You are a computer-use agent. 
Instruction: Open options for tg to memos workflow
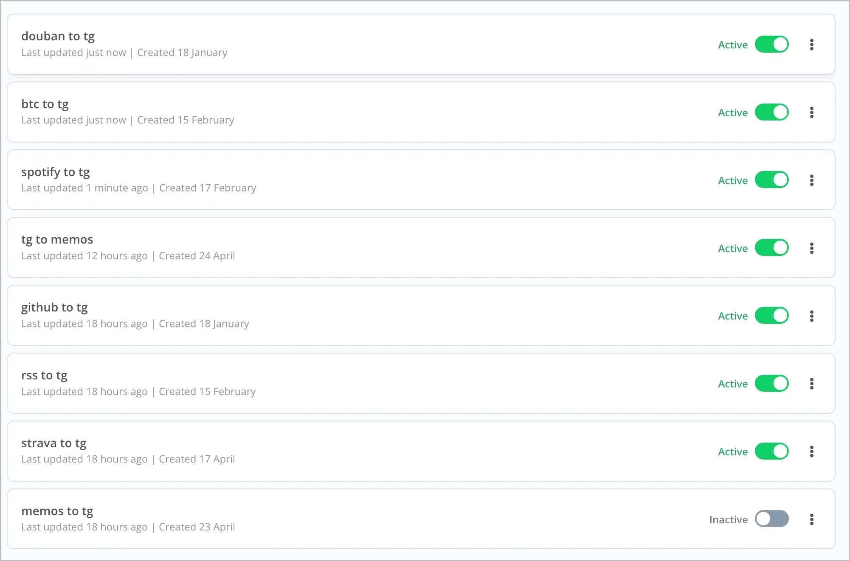811,248
